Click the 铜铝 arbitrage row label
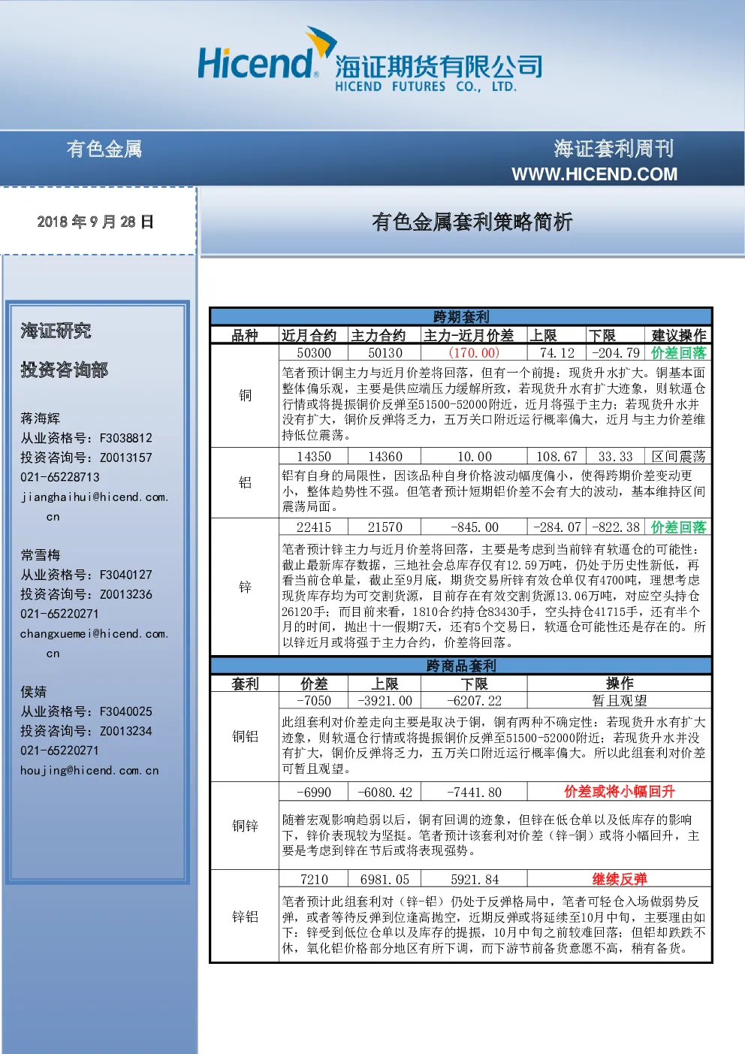The width and height of the screenshot is (745, 1054). tap(246, 736)
